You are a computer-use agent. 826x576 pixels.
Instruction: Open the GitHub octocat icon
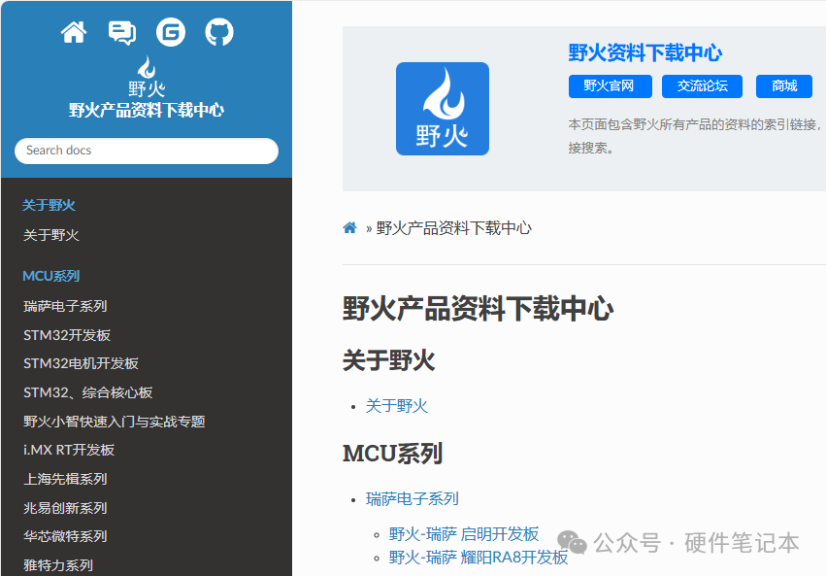click(x=219, y=33)
